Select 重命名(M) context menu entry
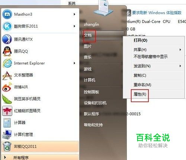Viewport: 186px width, 160px height. (x=142, y=85)
